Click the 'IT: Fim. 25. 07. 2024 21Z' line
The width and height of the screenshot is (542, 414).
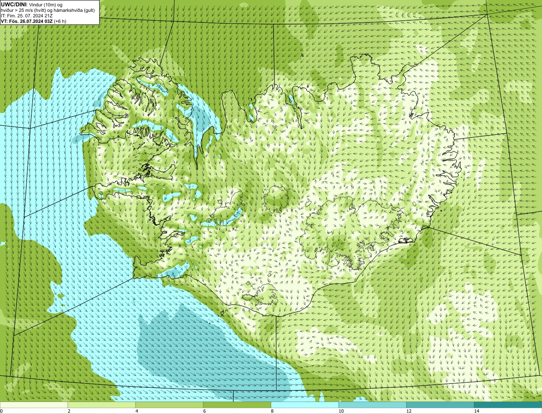pos(27,15)
